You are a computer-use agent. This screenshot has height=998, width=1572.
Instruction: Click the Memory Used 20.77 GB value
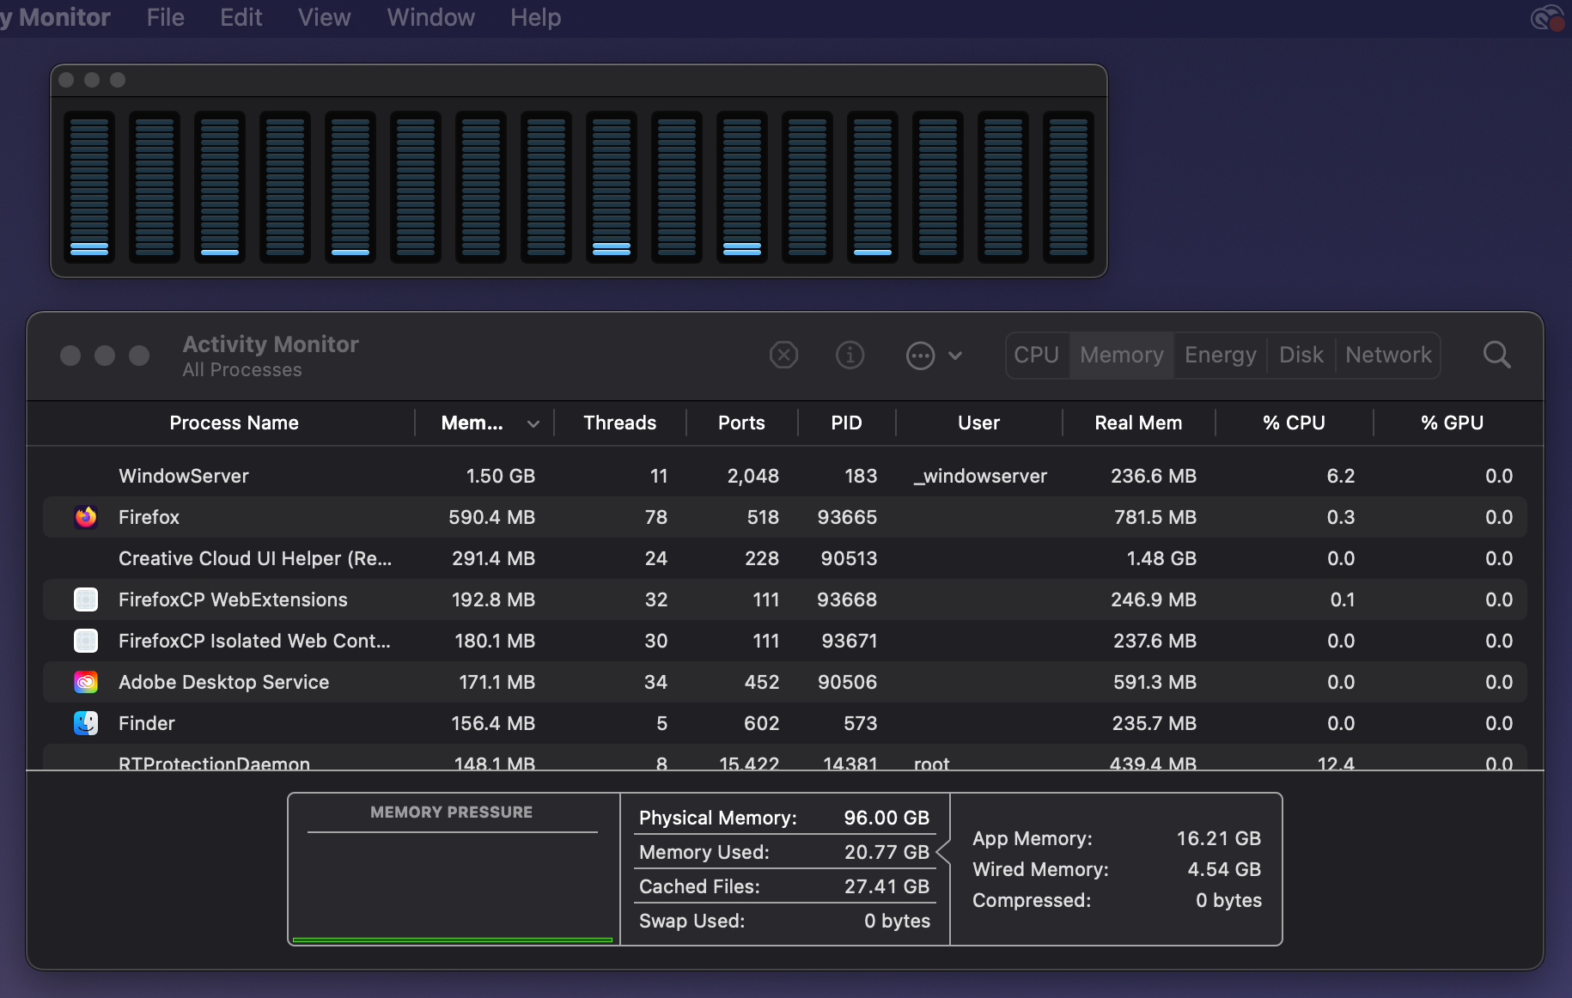click(887, 852)
